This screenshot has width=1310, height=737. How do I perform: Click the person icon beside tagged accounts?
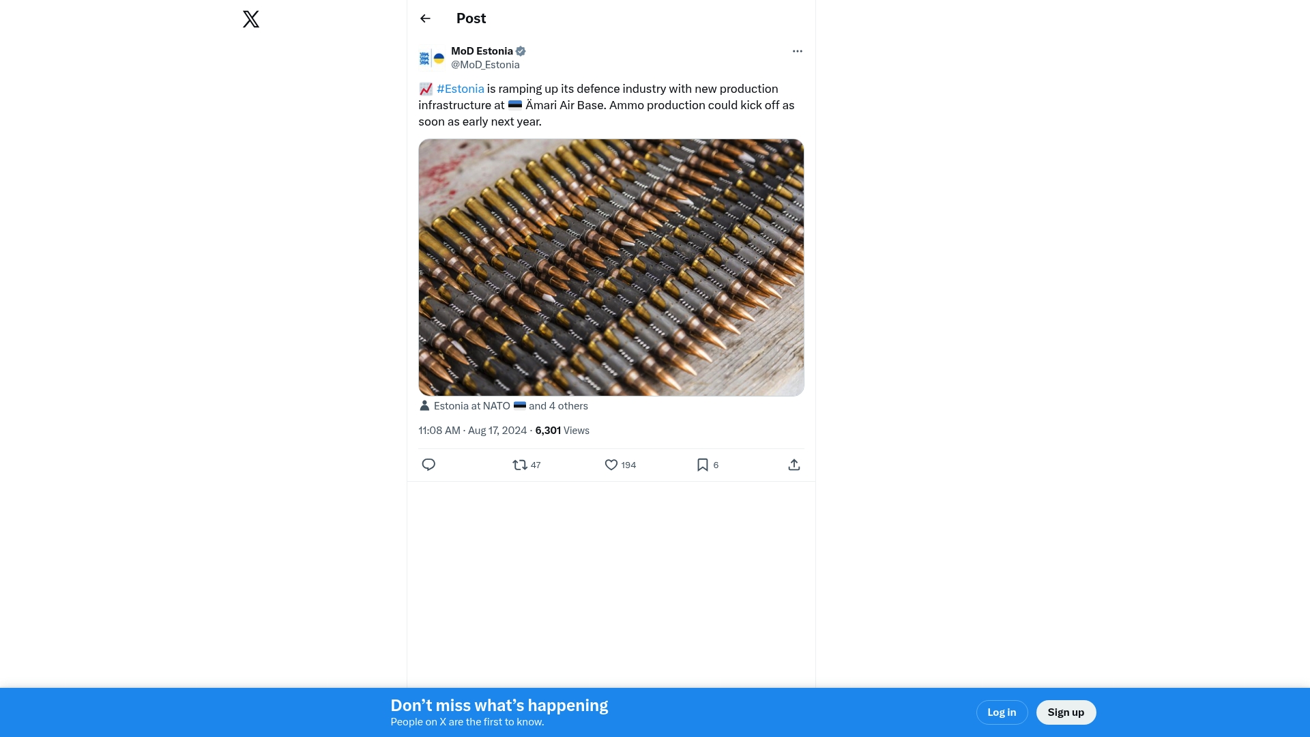[x=424, y=406]
